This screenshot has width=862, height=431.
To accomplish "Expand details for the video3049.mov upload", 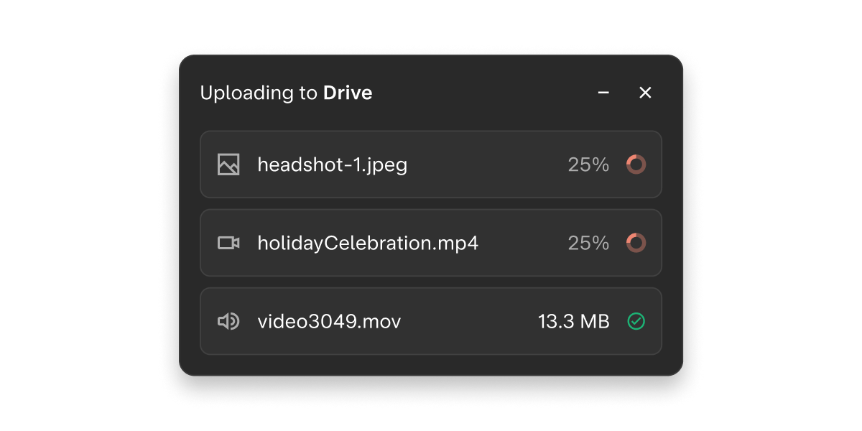I will [x=431, y=321].
